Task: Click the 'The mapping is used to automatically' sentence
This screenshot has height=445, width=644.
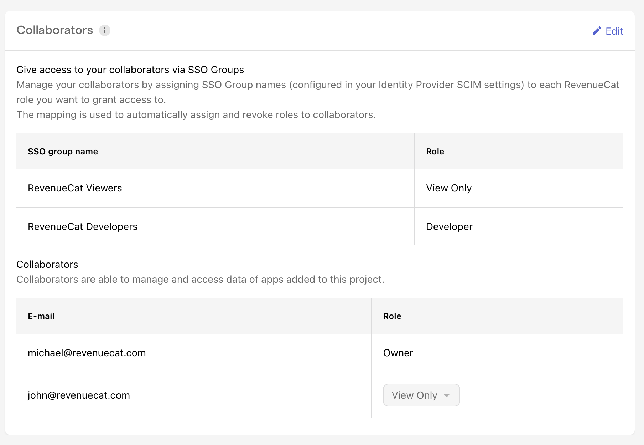Action: [x=196, y=114]
